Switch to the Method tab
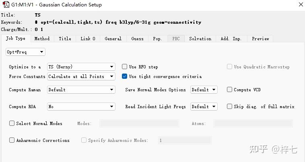The width and height of the screenshot is (305, 162). (x=42, y=39)
